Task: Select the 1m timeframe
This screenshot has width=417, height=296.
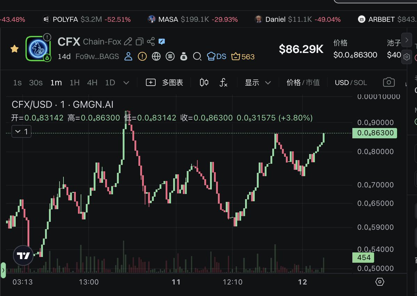Action: coord(56,83)
